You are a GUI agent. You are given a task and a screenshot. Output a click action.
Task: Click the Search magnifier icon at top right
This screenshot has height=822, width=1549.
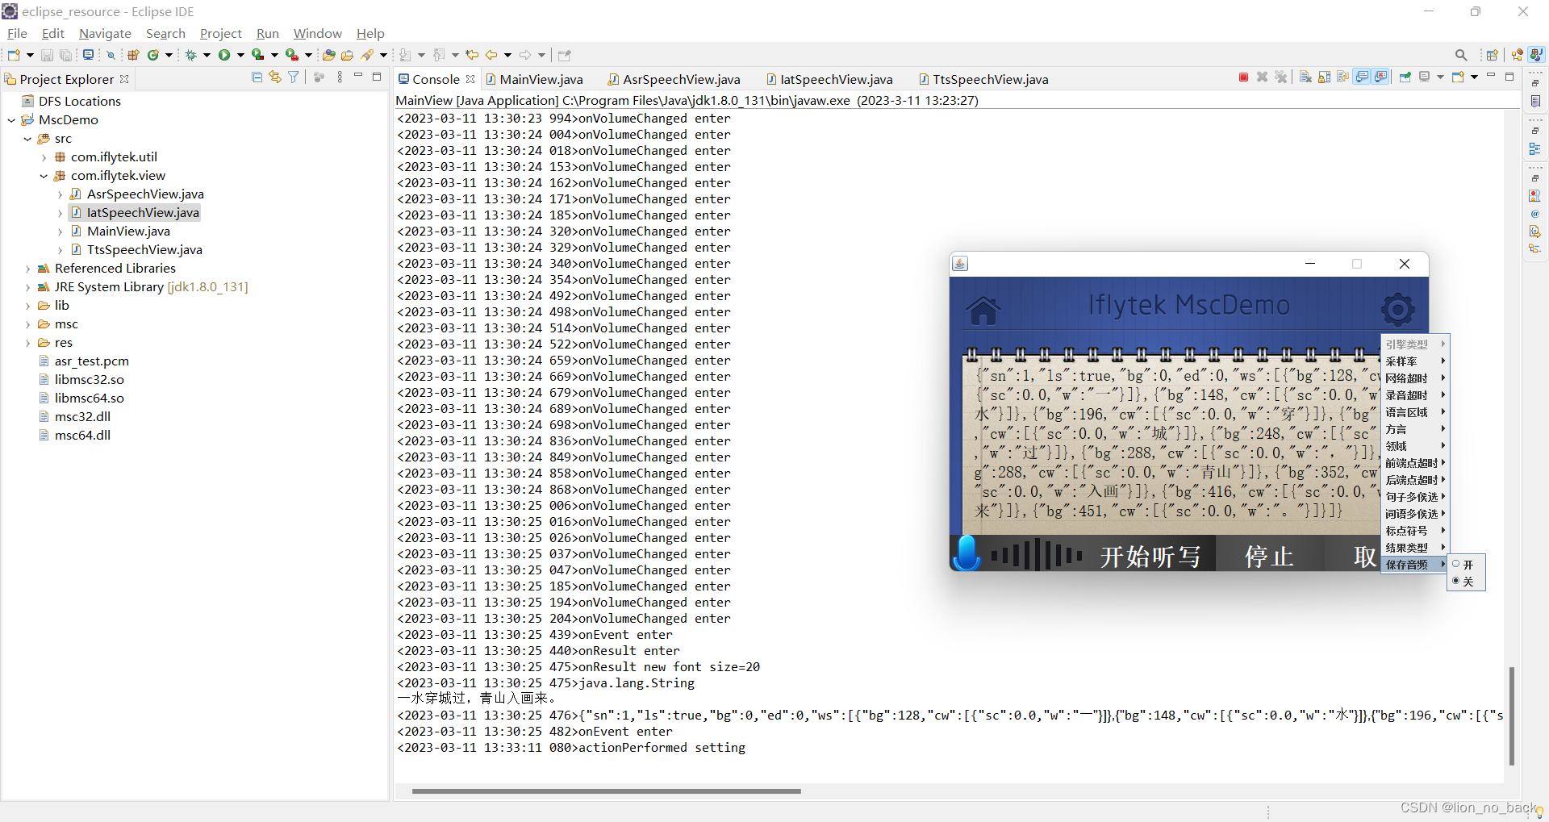tap(1461, 55)
